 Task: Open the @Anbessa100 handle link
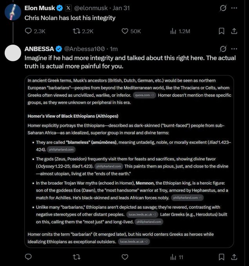[84, 49]
